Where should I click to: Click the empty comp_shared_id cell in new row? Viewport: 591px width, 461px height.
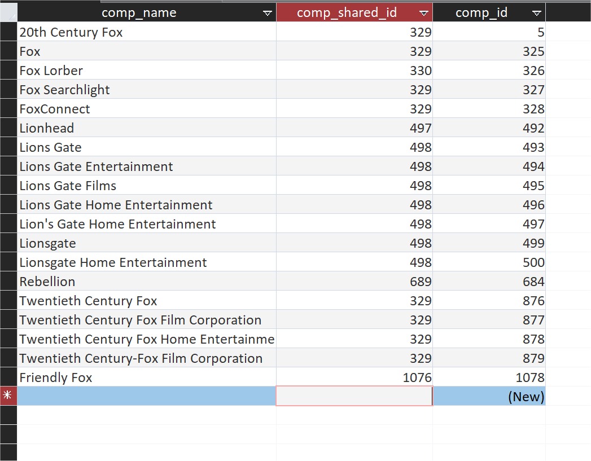tap(354, 396)
